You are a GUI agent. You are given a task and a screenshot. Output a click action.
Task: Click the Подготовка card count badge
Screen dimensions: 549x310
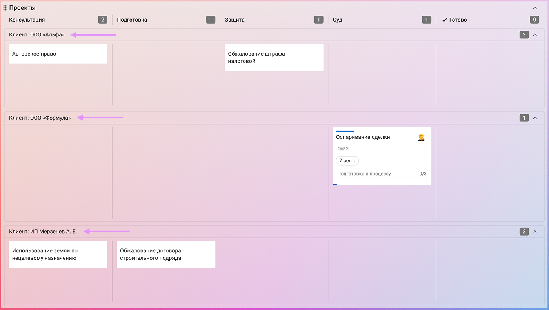click(211, 20)
